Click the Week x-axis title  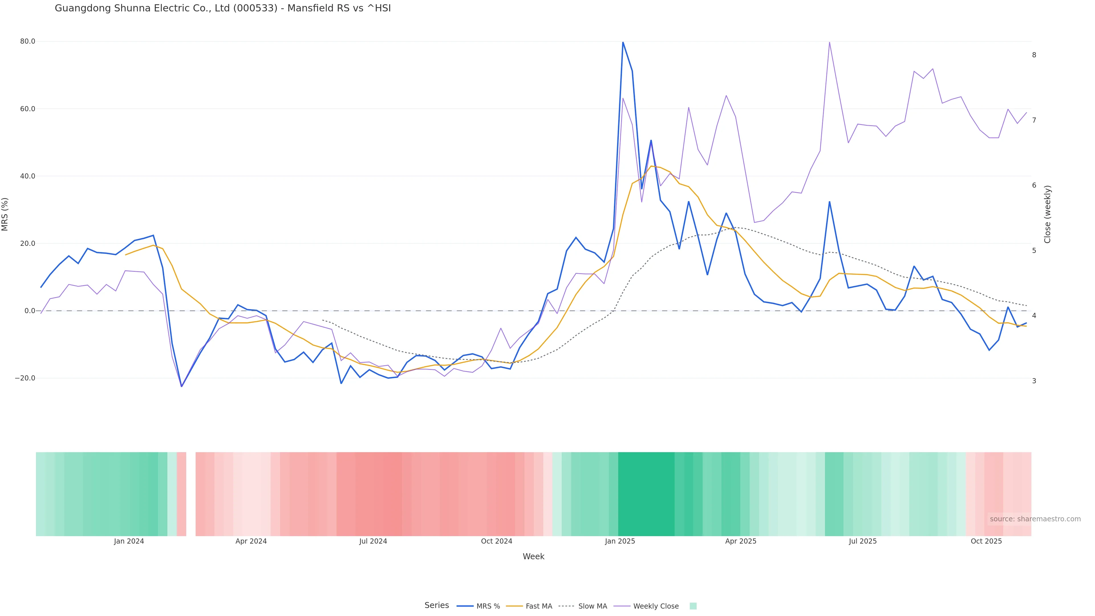pyautogui.click(x=534, y=557)
